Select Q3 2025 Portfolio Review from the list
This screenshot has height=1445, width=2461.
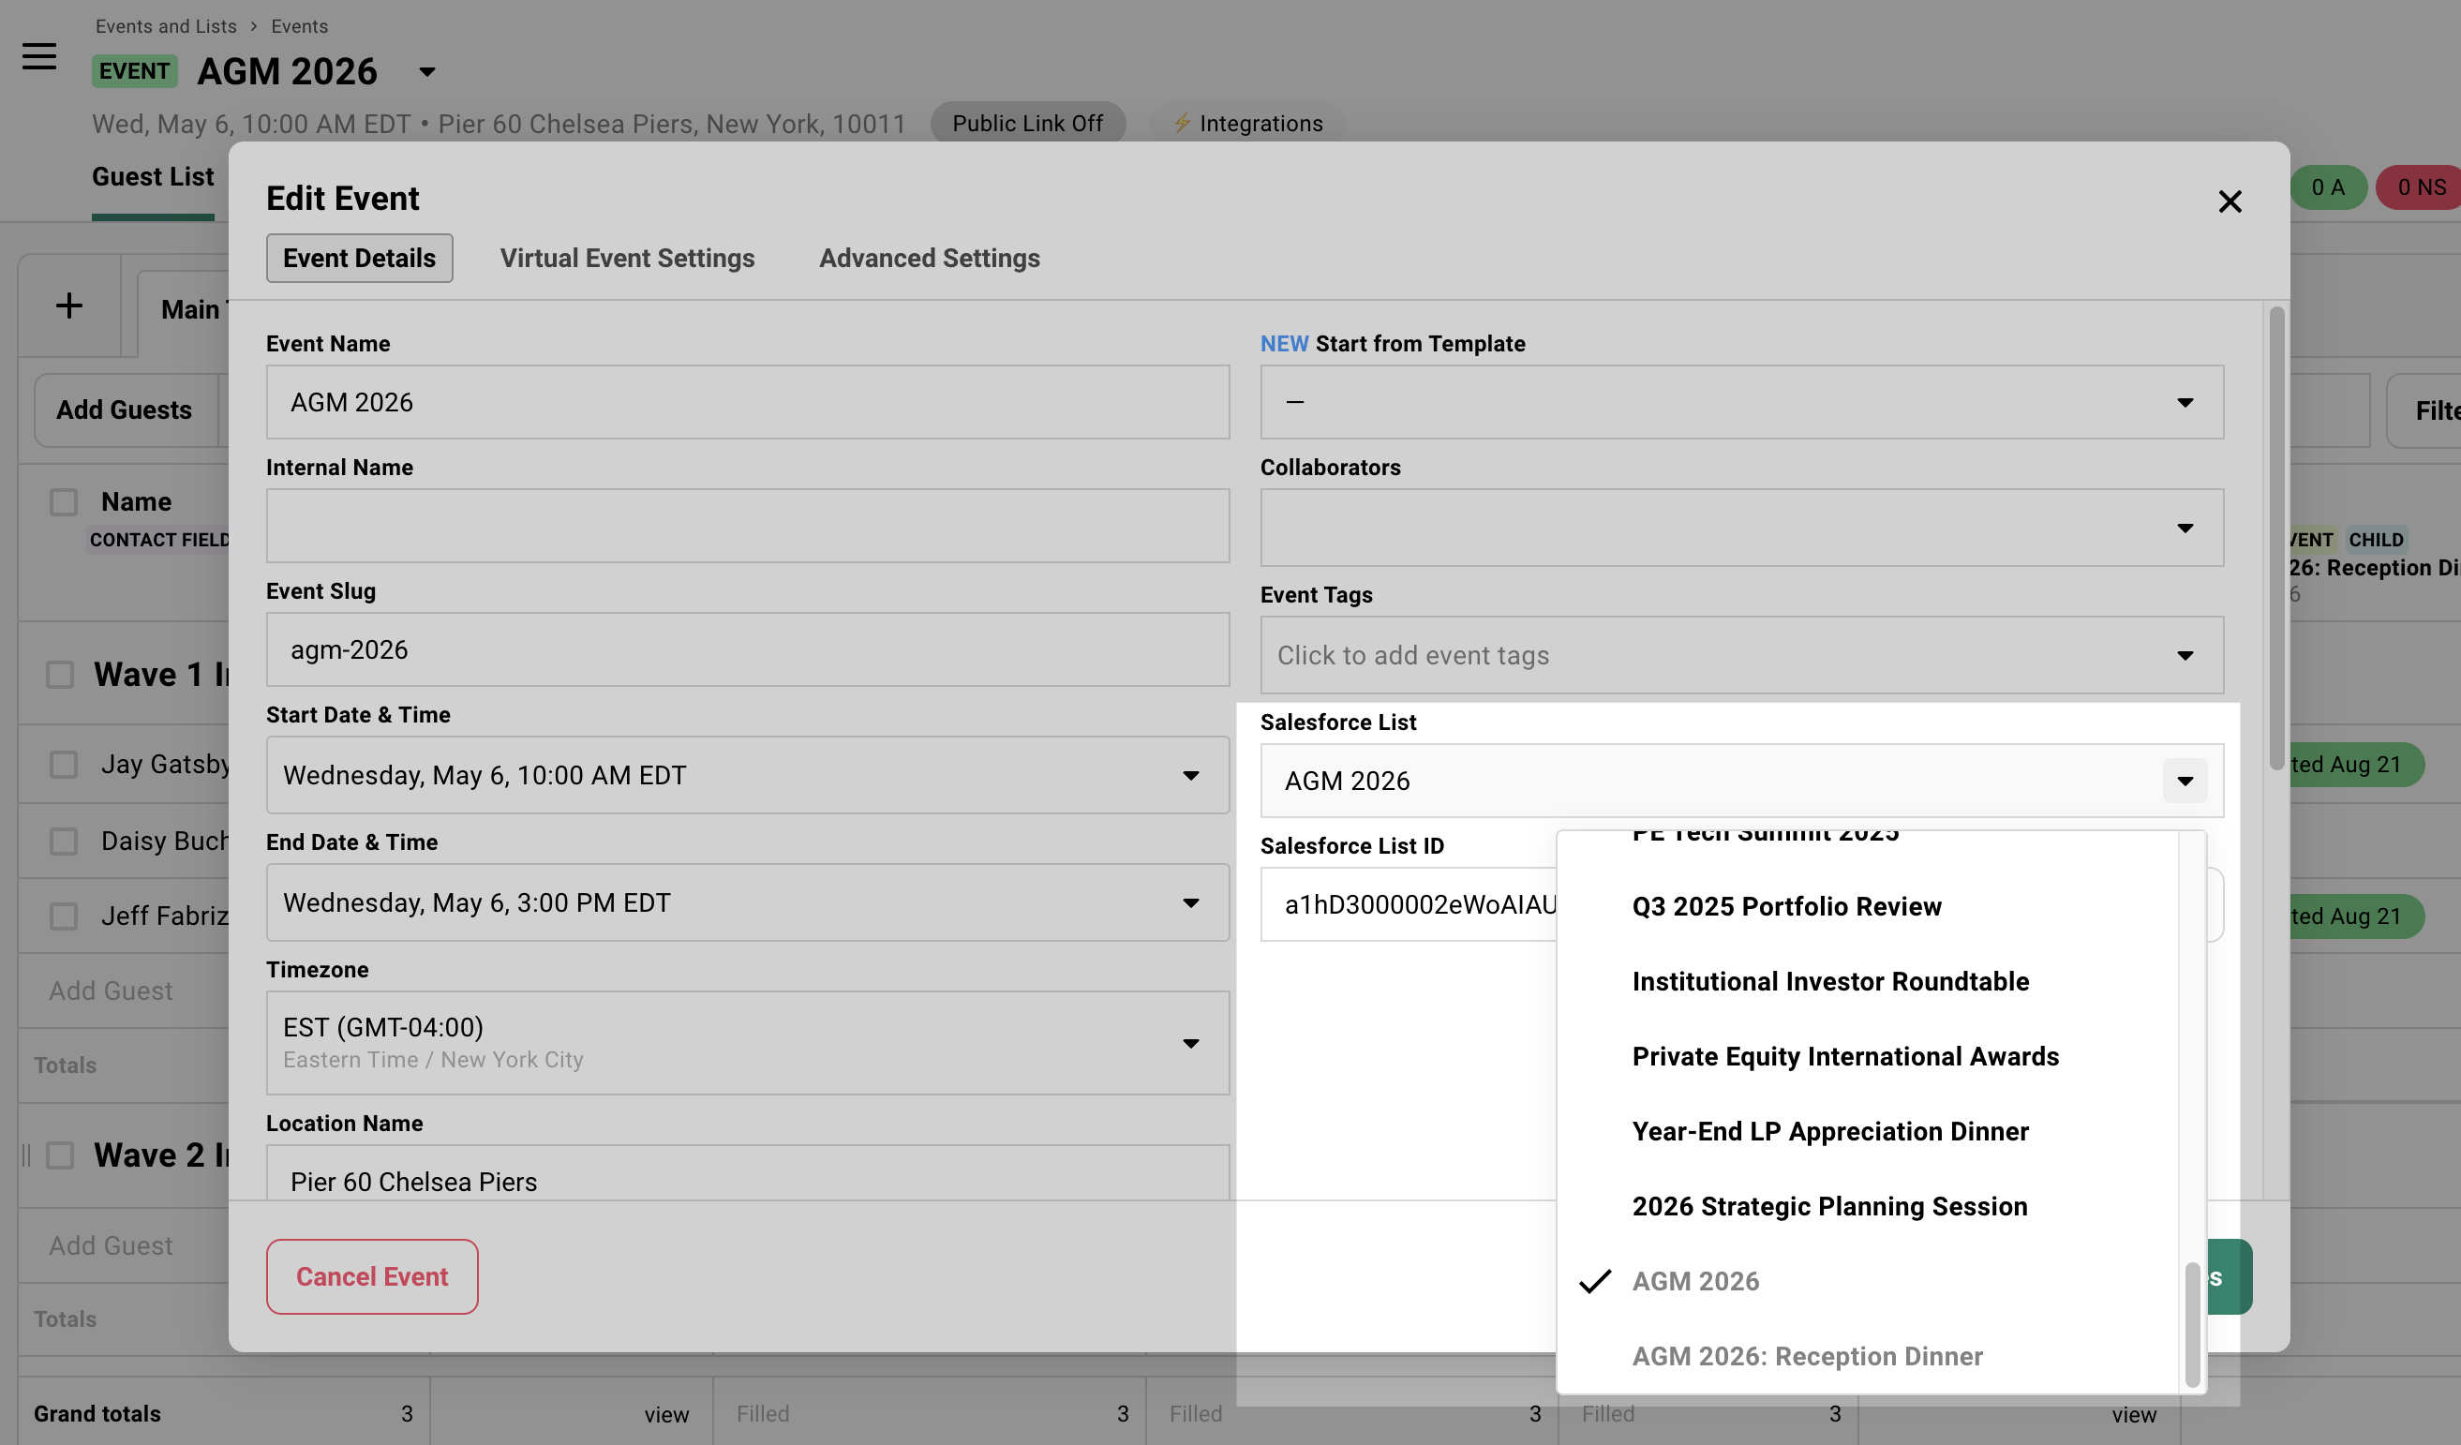pos(1787,906)
